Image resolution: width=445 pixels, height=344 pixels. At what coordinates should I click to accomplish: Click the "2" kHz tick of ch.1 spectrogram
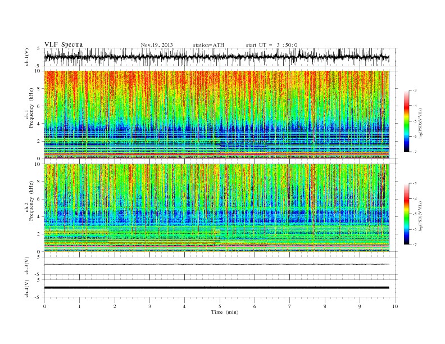[39, 141]
